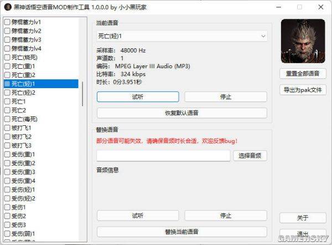Check the 死亡(轻)2 checkbox
This screenshot has width=332, height=245.
point(7,93)
